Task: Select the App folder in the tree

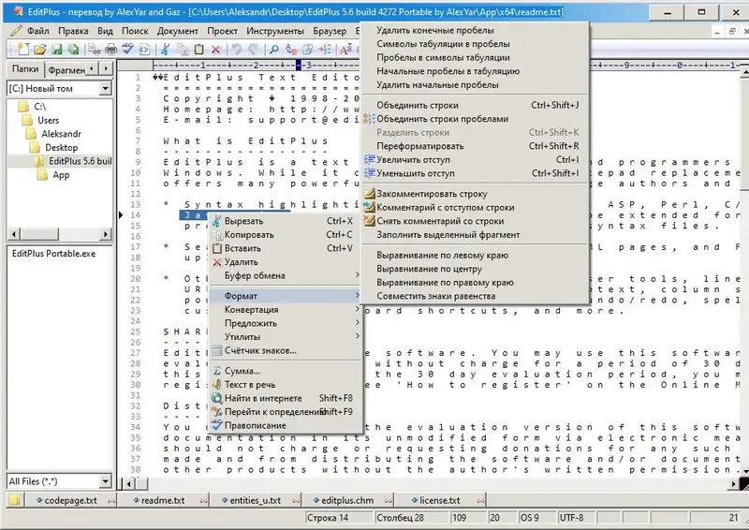Action: (x=61, y=174)
